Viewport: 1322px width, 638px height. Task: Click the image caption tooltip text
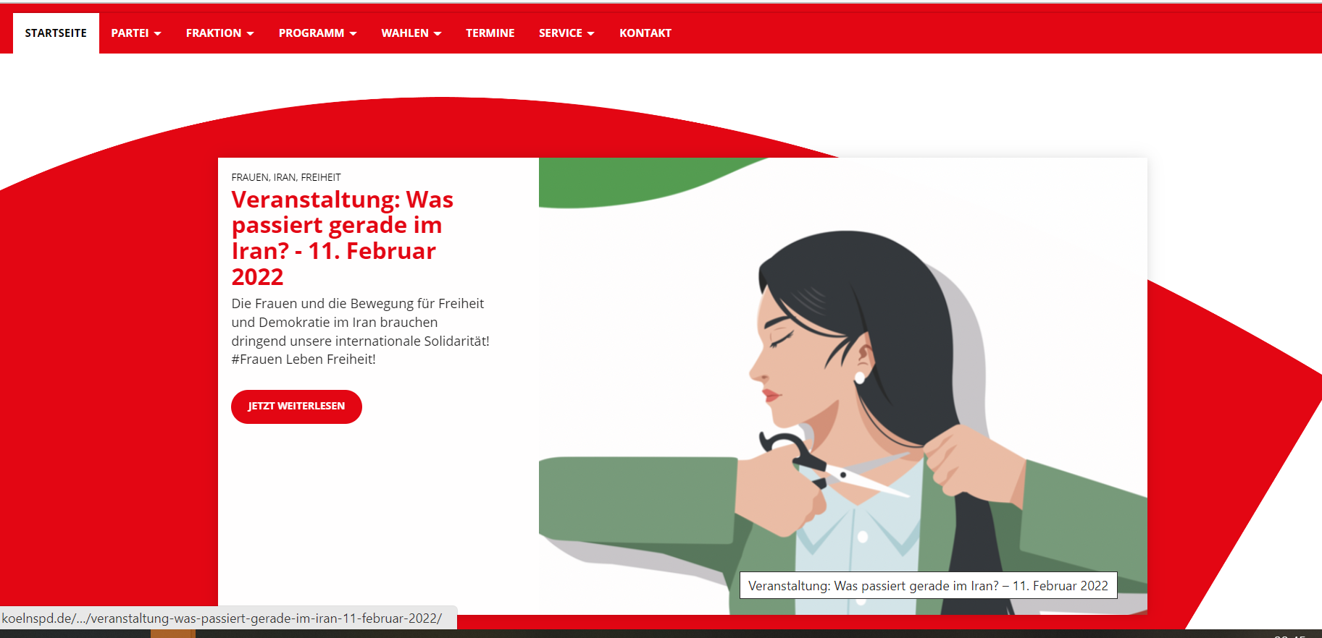(928, 586)
